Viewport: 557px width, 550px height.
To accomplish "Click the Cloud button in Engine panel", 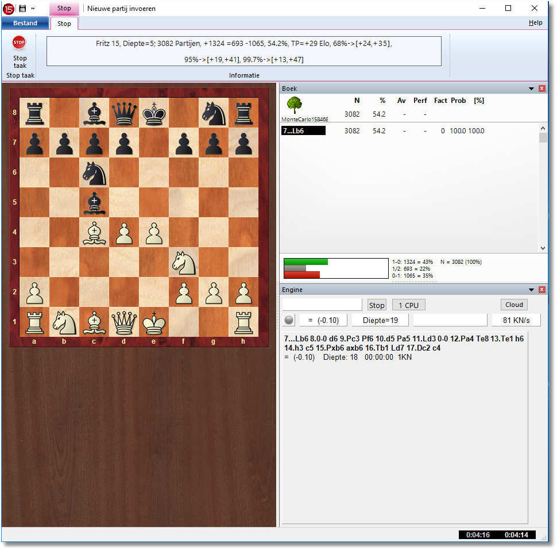I will [x=513, y=305].
